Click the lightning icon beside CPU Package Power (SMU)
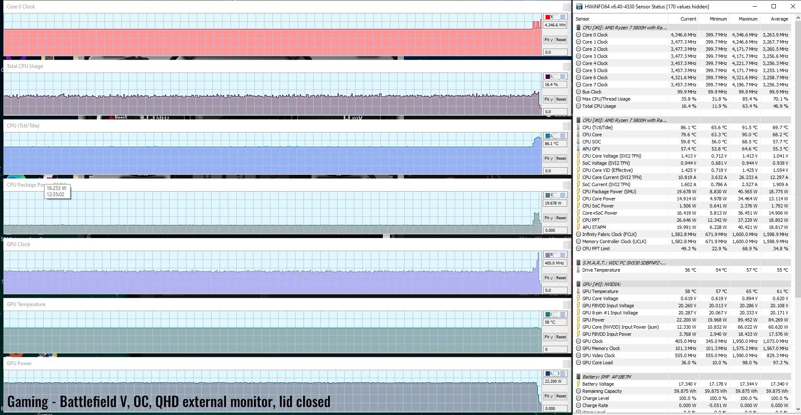This screenshot has height=415, width=801. tap(578, 192)
